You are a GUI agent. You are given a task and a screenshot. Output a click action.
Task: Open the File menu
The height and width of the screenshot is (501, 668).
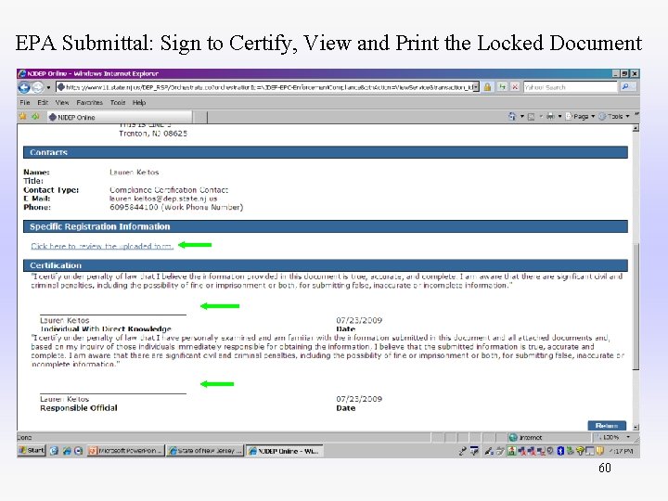pyautogui.click(x=25, y=103)
